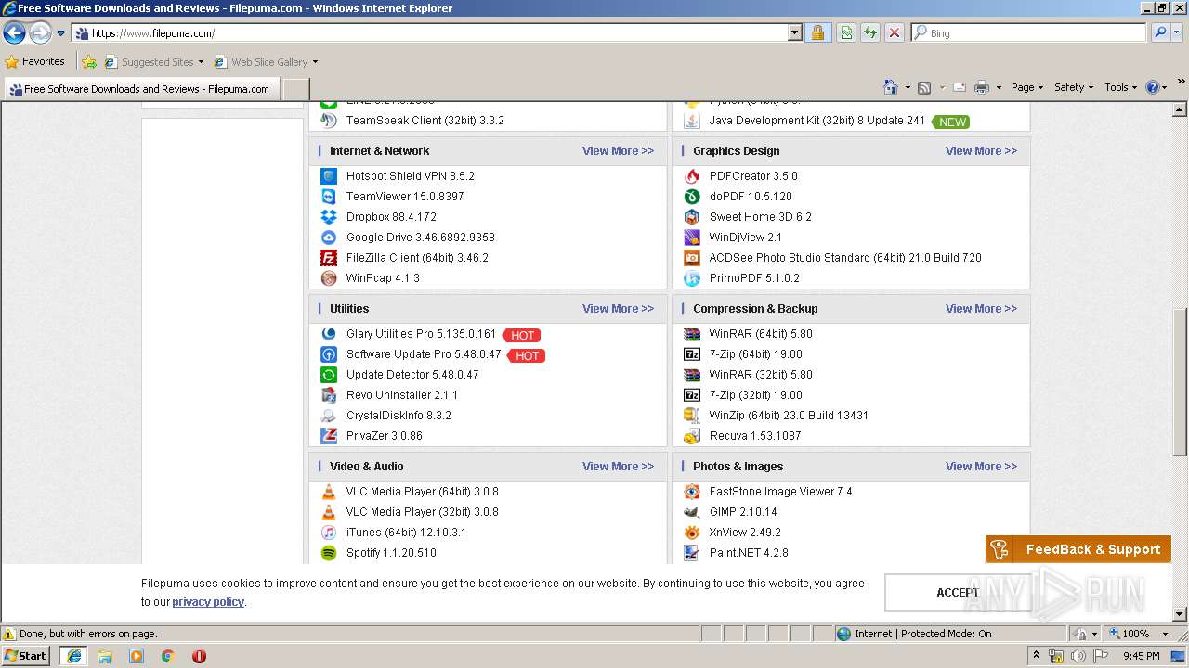Click the page vertical scrollbar thumb

click(1180, 382)
